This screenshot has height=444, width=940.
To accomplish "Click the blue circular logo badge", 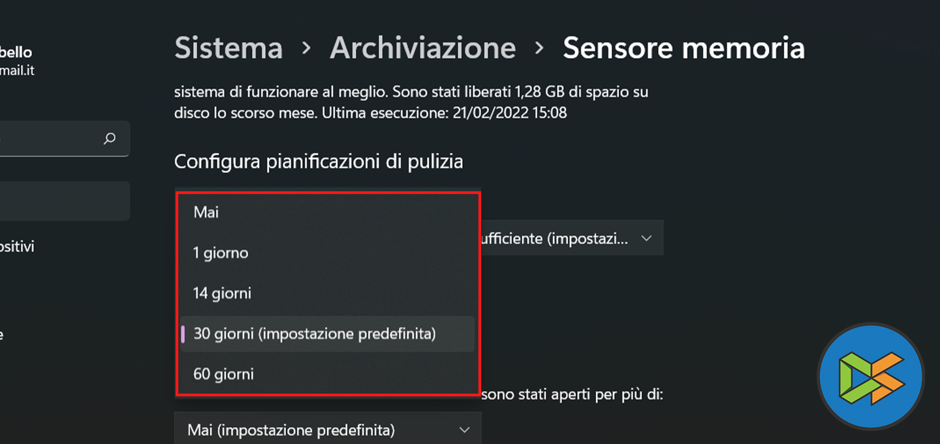I will coord(870,377).
